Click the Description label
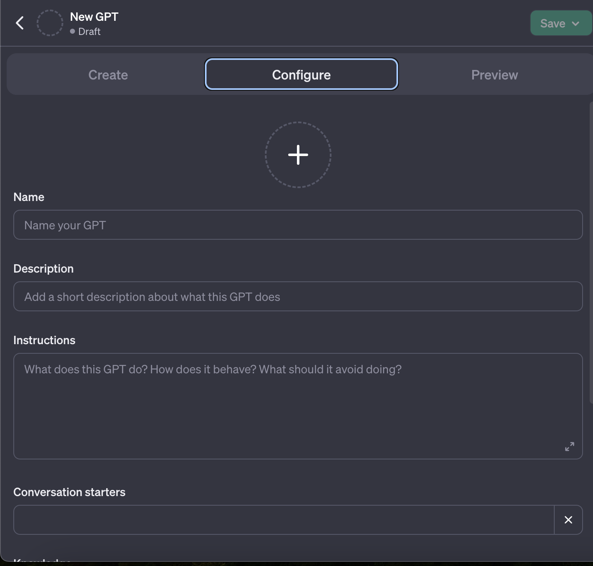 pyautogui.click(x=44, y=268)
